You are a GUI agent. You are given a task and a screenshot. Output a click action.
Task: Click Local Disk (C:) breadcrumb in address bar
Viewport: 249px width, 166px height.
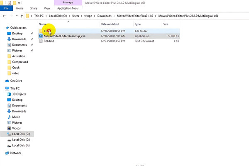click(58, 16)
